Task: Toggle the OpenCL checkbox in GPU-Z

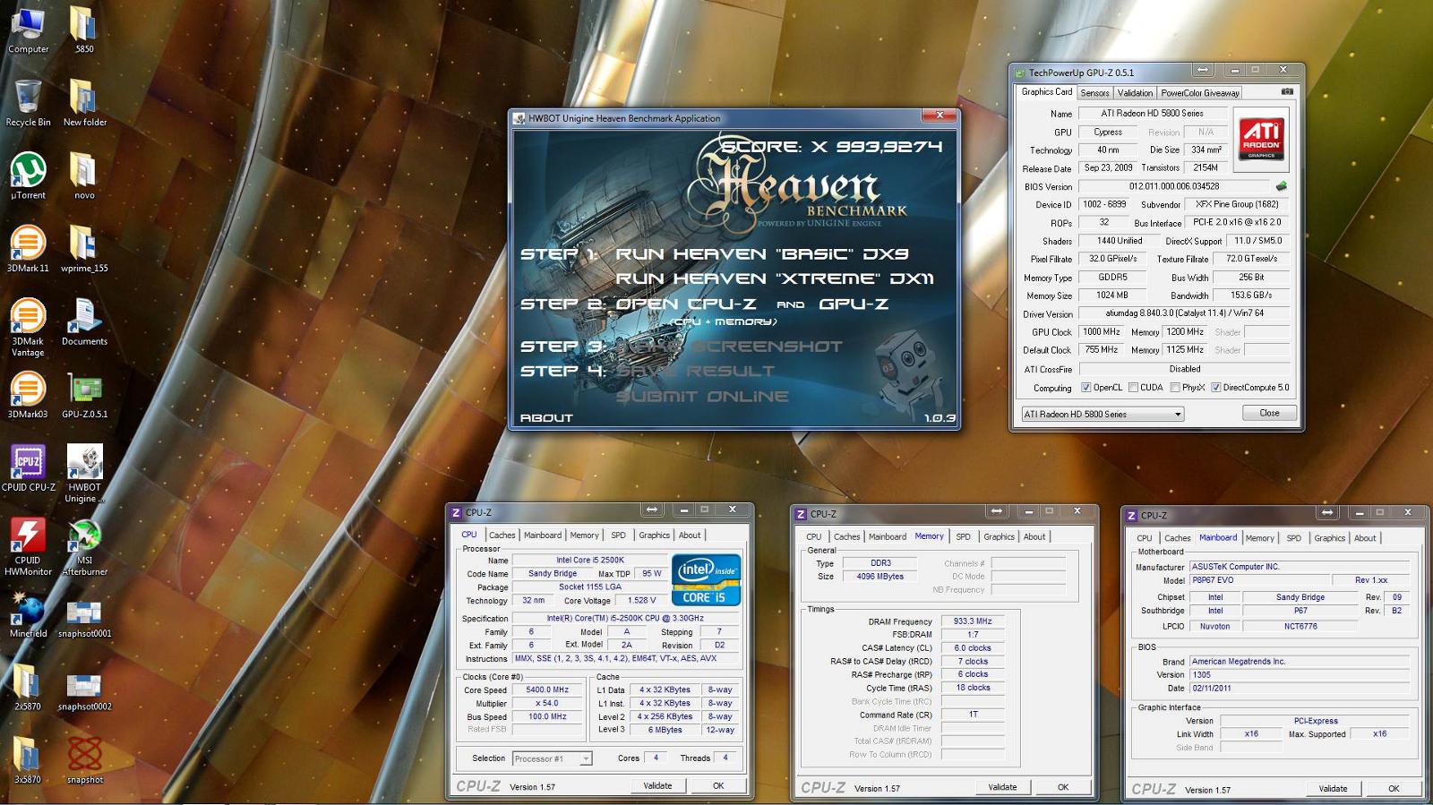Action: [1086, 388]
